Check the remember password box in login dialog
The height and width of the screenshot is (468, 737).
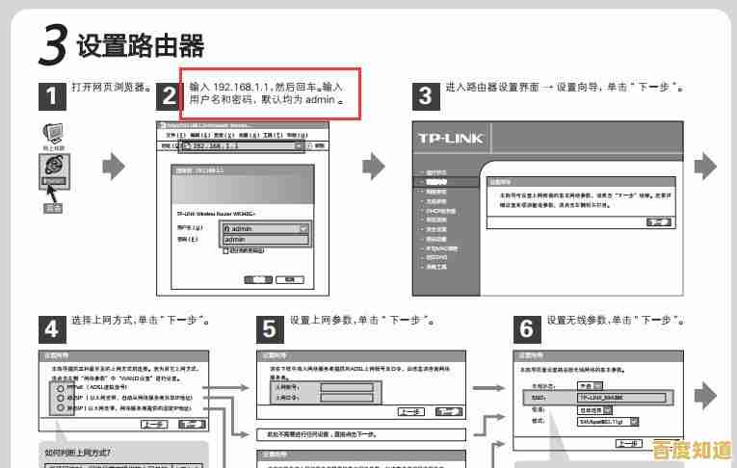(225, 250)
